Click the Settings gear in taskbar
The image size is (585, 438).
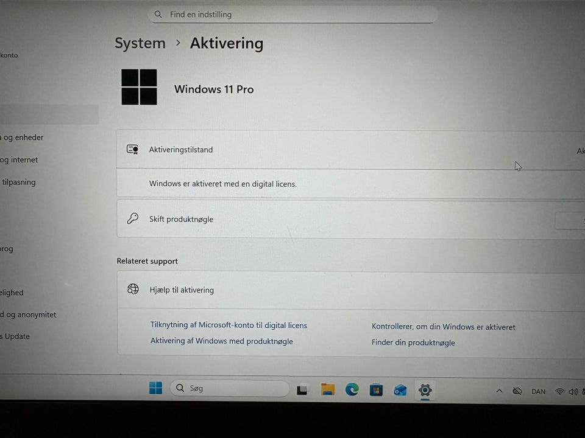tap(425, 391)
